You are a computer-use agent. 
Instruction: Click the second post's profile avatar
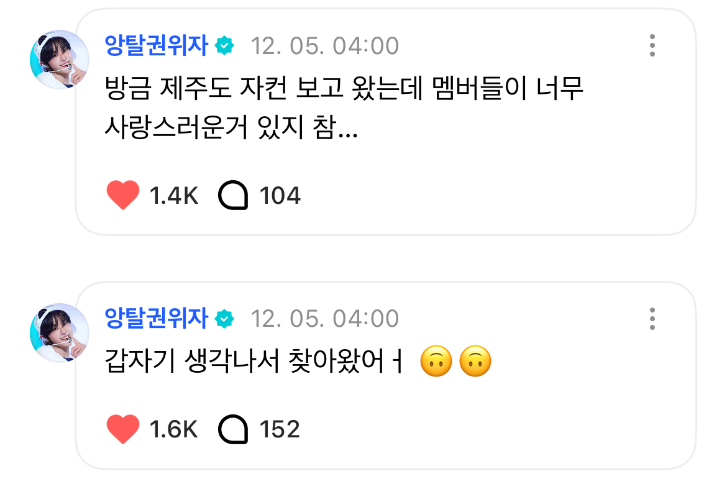click(x=59, y=332)
